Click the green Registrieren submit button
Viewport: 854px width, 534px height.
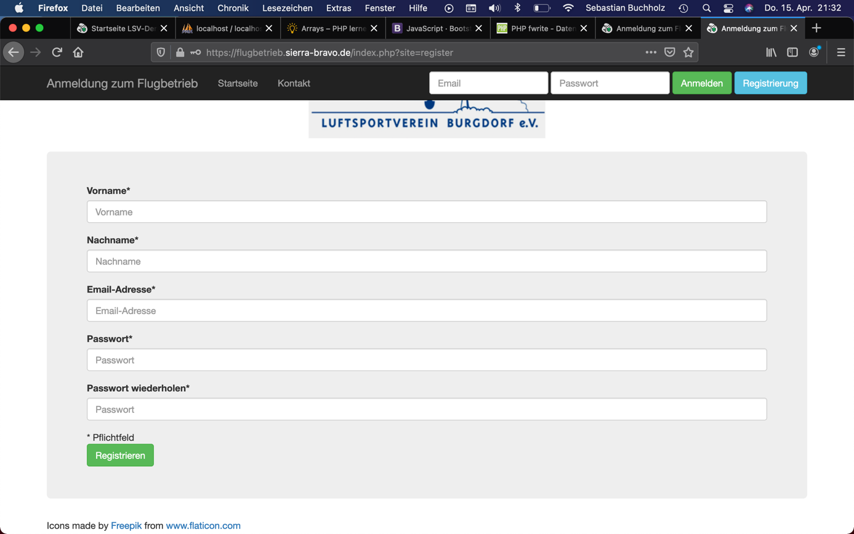(x=120, y=455)
